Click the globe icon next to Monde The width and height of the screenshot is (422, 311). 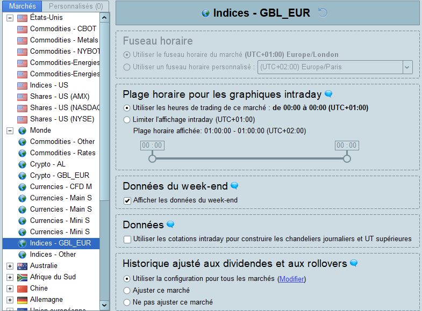click(x=22, y=131)
